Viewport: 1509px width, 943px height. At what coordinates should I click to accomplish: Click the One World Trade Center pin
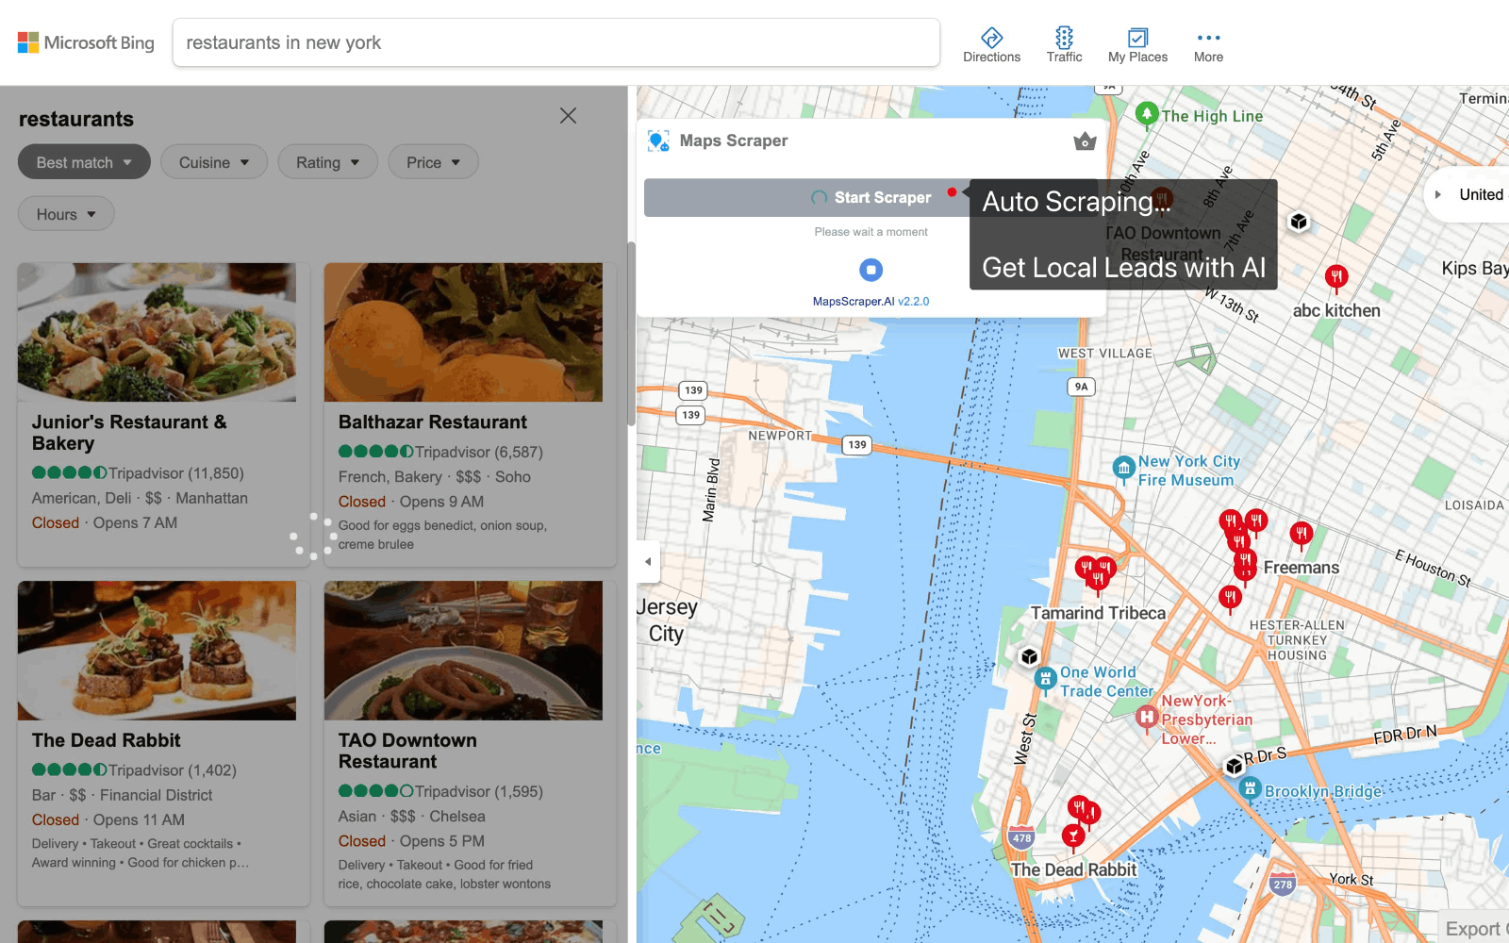(1045, 679)
